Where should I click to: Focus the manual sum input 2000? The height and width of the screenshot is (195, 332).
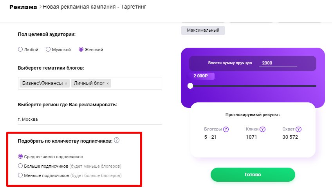pyautogui.click(x=278, y=63)
